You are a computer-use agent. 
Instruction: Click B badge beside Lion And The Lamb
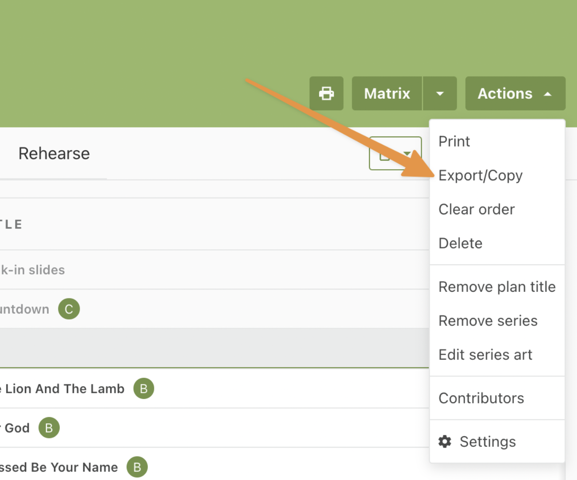pyautogui.click(x=144, y=388)
